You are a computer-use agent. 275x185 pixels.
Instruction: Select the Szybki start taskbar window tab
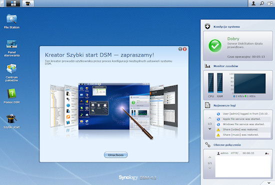[x=28, y=3]
